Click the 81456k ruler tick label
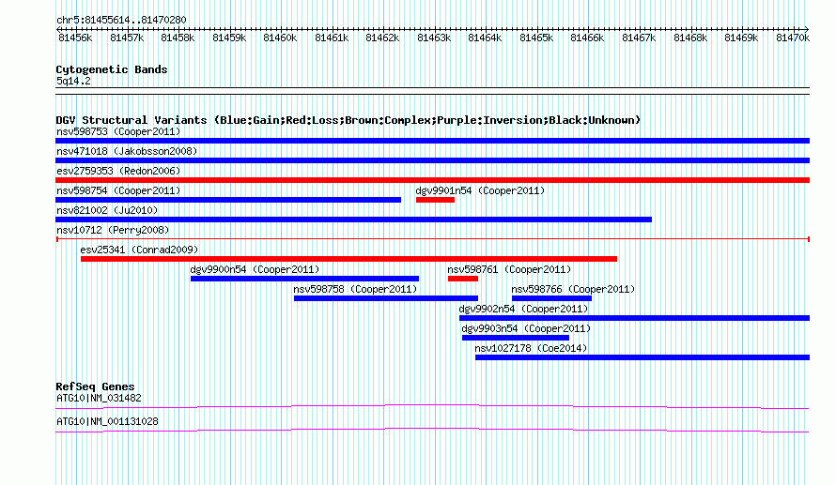 tap(75, 38)
